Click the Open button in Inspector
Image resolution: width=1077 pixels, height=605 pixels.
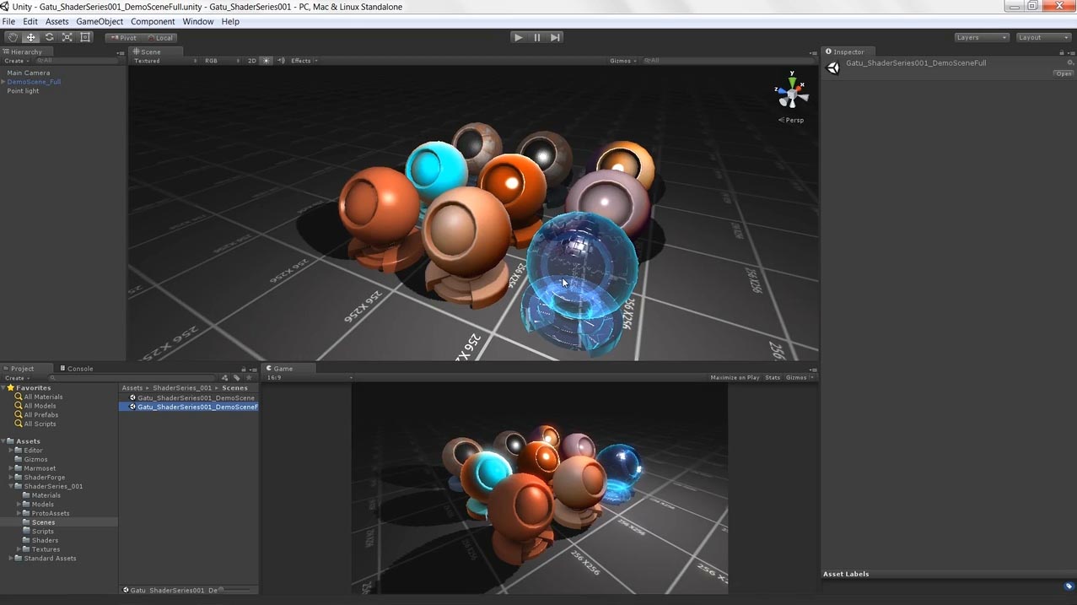(x=1064, y=73)
